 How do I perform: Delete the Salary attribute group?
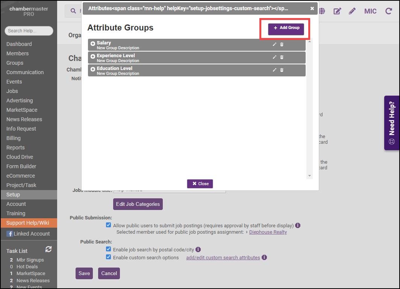click(x=282, y=44)
